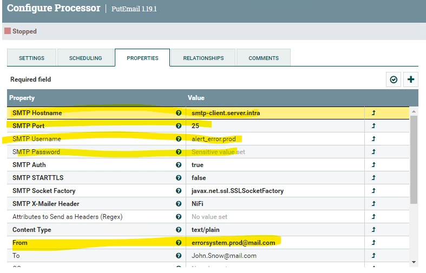Click the 'Content Type' property name
Screen dimensions: 426x273
pos(32,230)
